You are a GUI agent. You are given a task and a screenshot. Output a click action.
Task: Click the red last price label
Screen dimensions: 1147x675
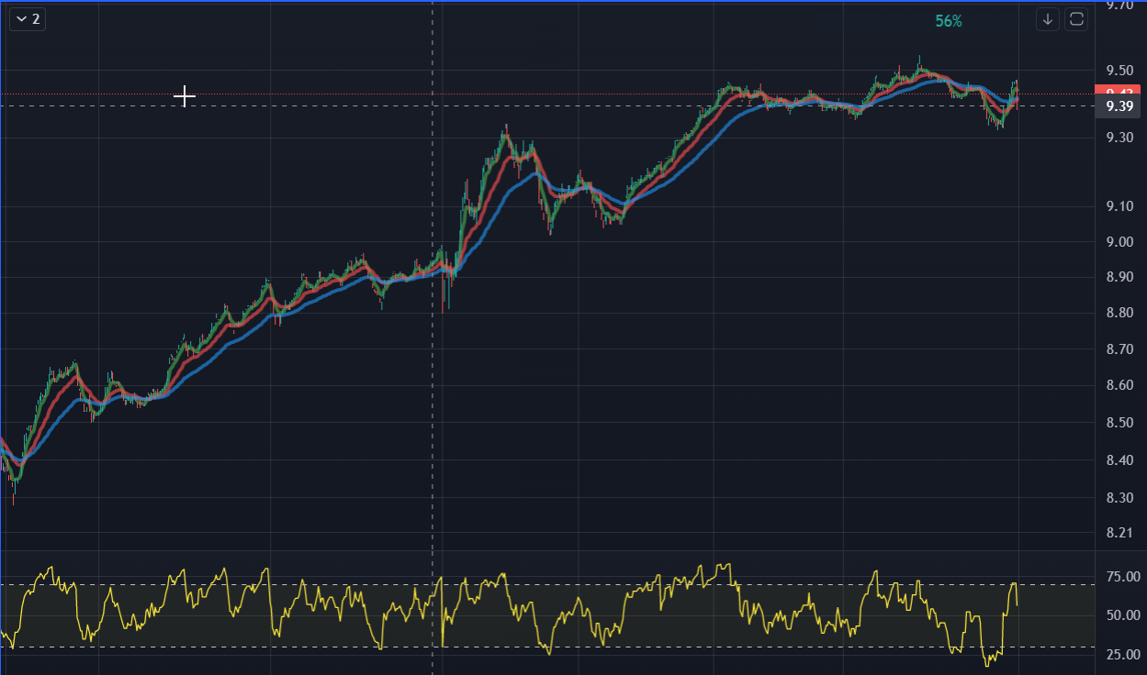(x=1119, y=91)
